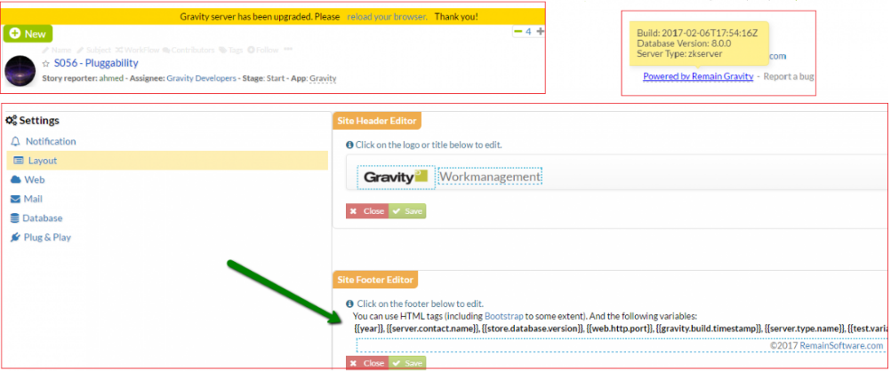Click the Settings heading
The image size is (891, 371).
pos(39,120)
